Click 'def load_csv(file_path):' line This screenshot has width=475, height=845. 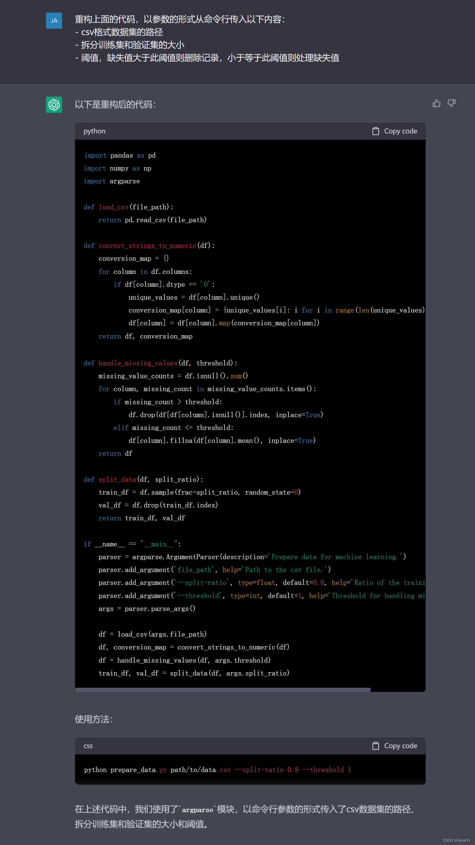128,207
